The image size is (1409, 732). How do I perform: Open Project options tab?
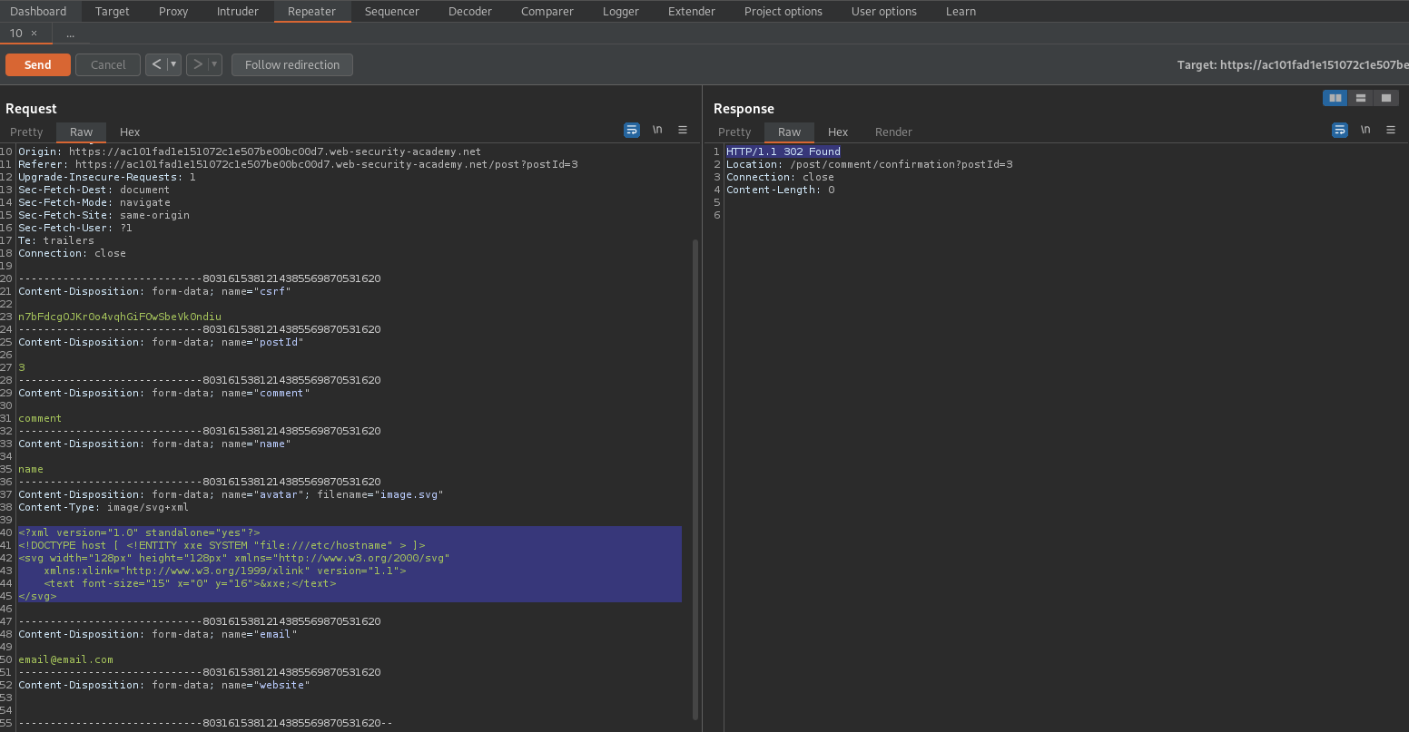[x=783, y=11]
